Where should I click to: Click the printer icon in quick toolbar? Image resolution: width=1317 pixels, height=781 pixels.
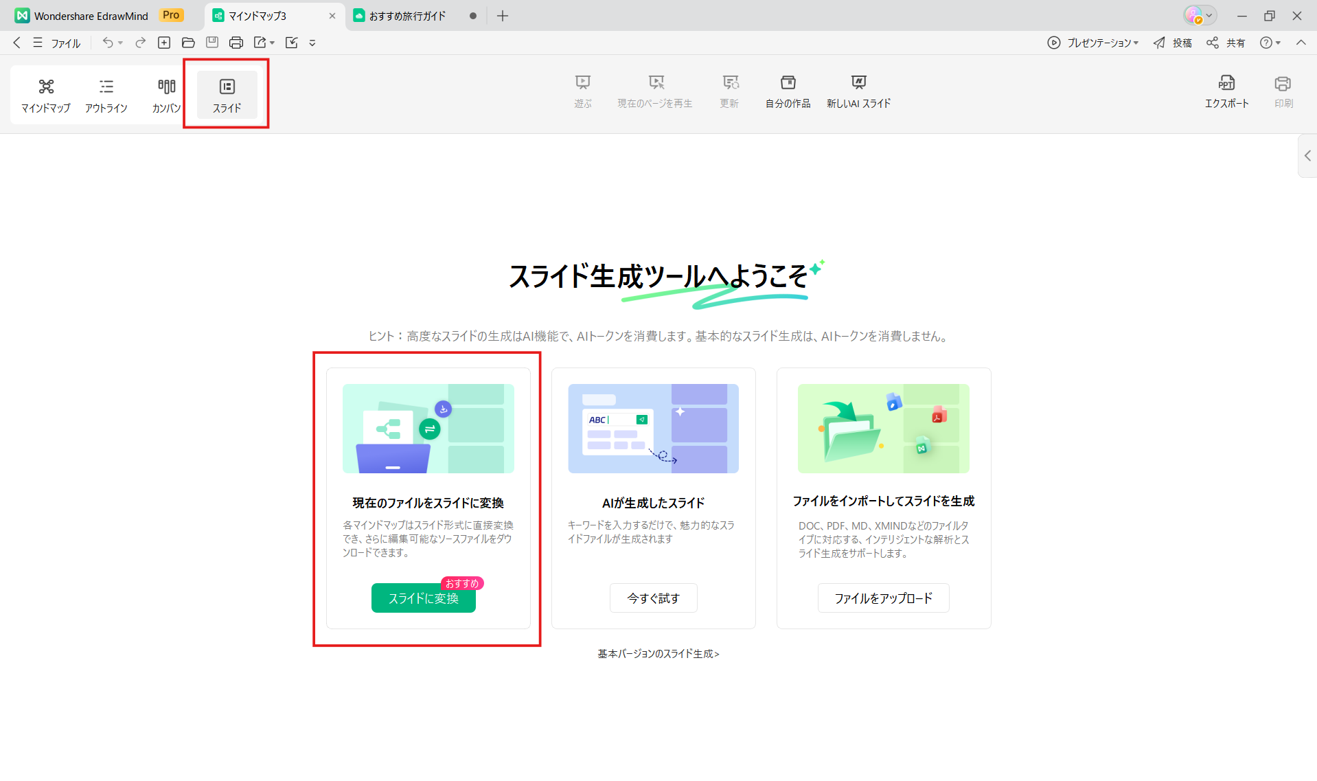pyautogui.click(x=236, y=43)
